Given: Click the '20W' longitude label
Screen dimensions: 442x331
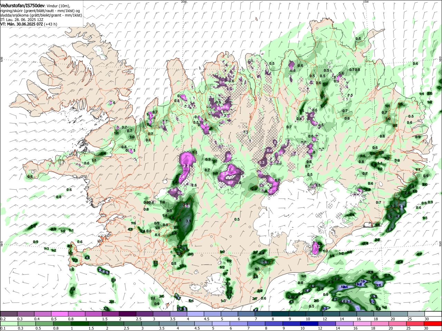Looking at the screenshot, I should coord(184,2).
